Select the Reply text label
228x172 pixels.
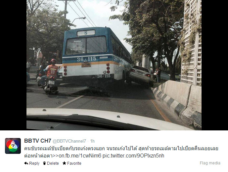(x=34, y=163)
